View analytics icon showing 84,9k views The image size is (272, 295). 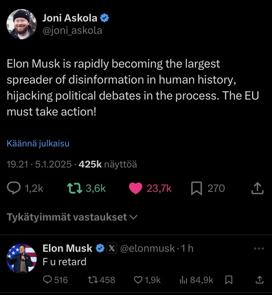184,280
